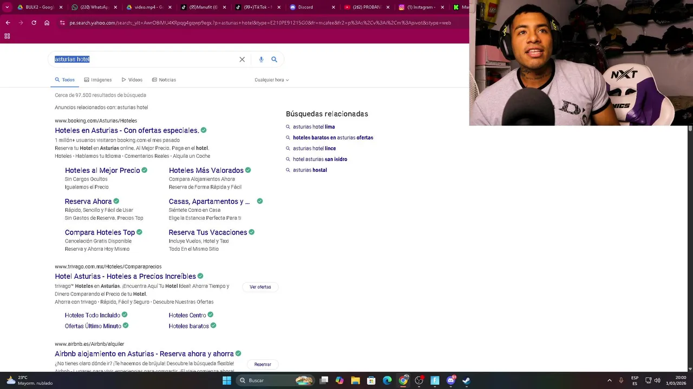693x389 pixels.
Task: Close the WhatsApp tab
Action: pyautogui.click(x=115, y=7)
